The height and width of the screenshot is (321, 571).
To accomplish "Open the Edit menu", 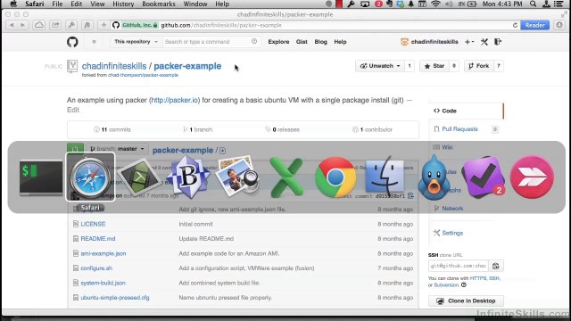I will (76, 4).
